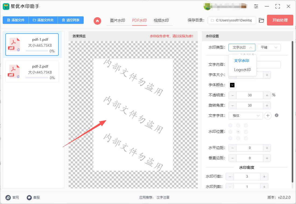
Task: Select the pdf-2.pdf file name
Action: [x=40, y=66]
